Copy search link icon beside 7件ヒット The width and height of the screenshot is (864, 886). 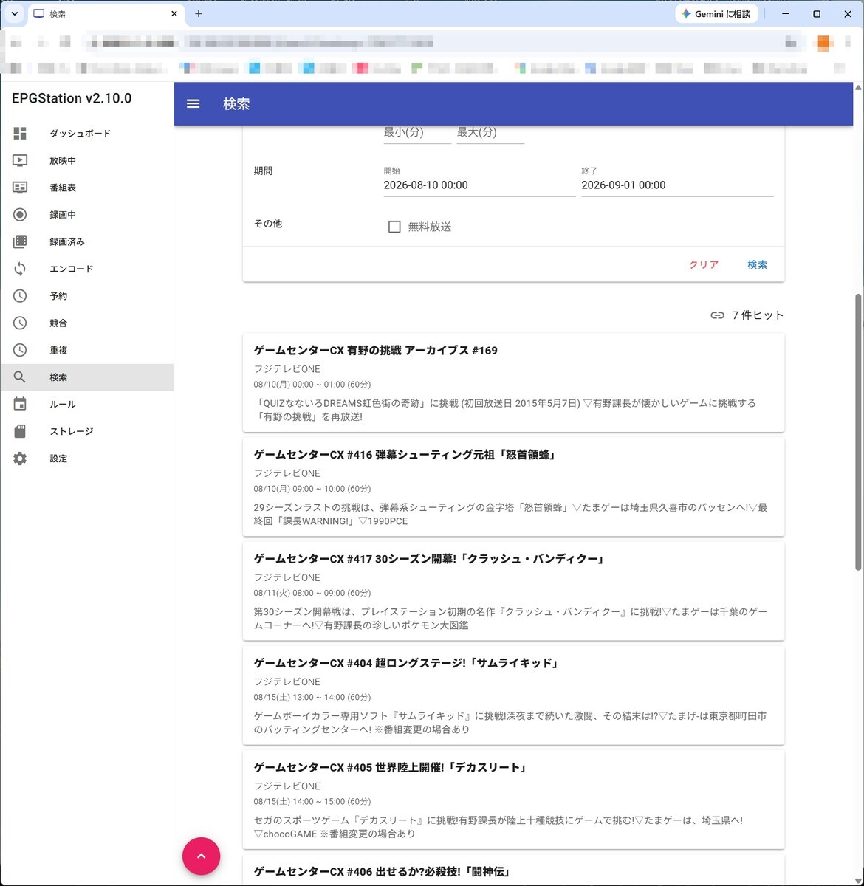point(717,315)
